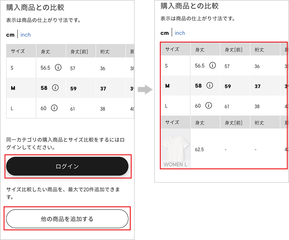289x240 pixels.
Task: Open info icon next to 56.5 in right table
Action: (x=212, y=66)
